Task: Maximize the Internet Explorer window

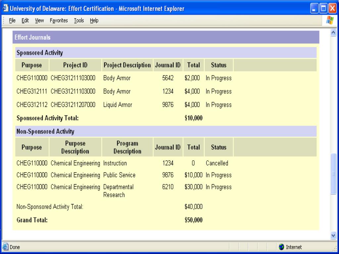Action: [x=323, y=8]
